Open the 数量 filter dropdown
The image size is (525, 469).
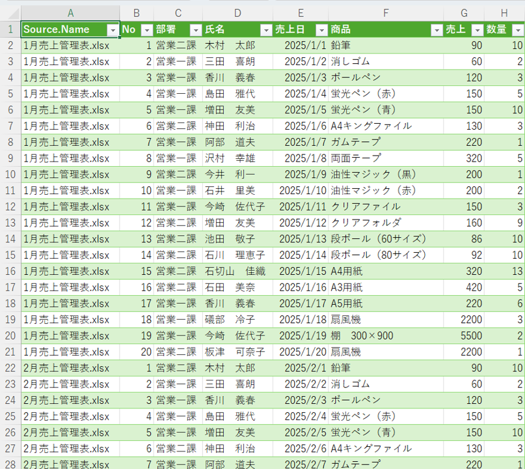[517, 30]
